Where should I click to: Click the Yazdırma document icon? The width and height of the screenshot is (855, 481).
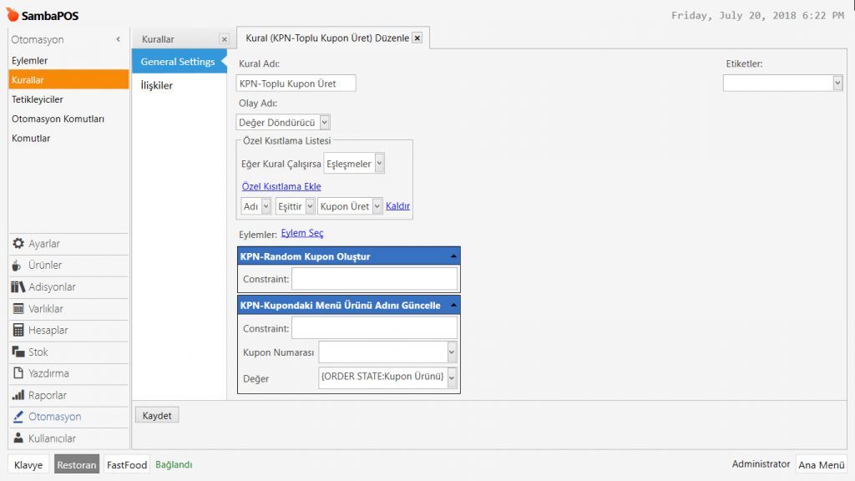click(18, 374)
